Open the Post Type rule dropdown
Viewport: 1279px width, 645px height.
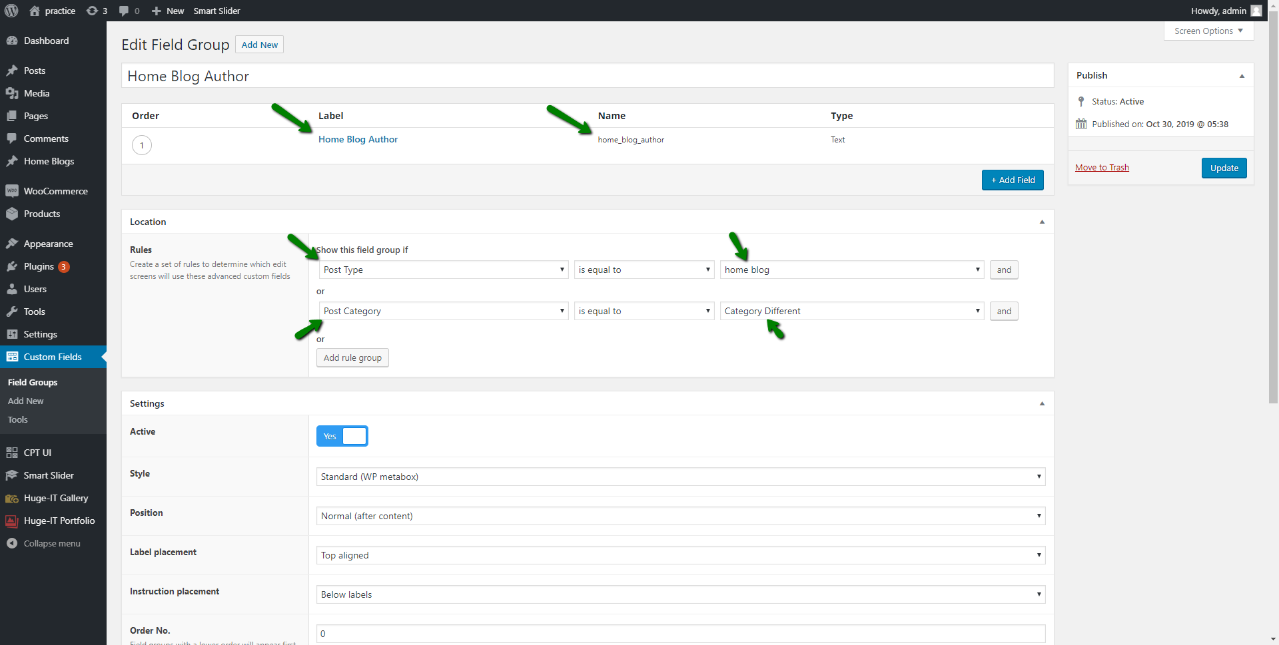point(443,270)
